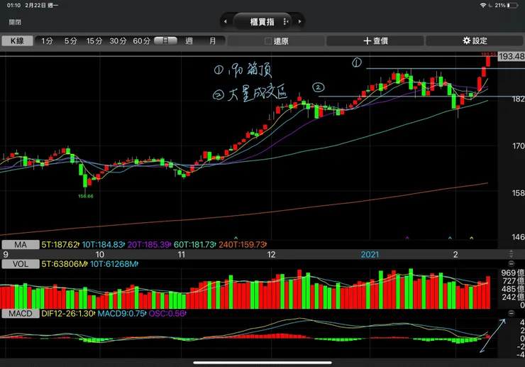Screen dimensions: 525x367
Task: Tap the 5T:187.62 moving average value
Action: coord(60,245)
